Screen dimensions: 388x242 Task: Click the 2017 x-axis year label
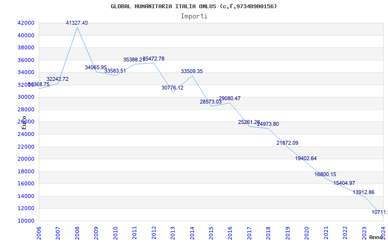(x=249, y=233)
